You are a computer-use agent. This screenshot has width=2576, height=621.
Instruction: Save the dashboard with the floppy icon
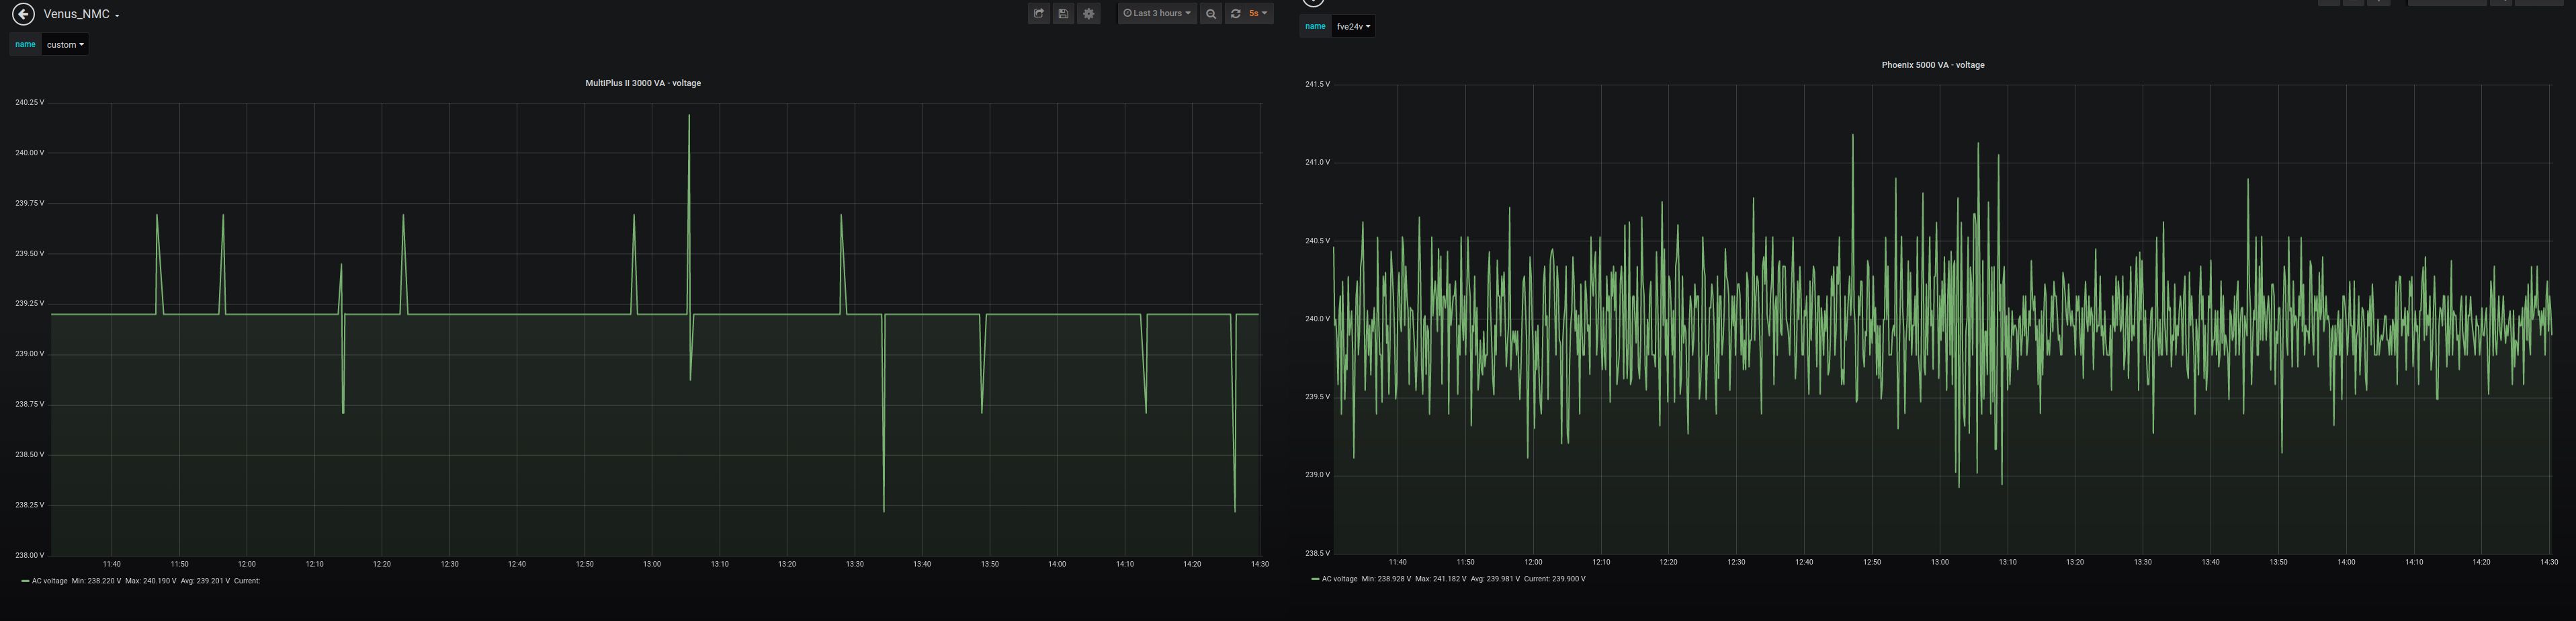click(x=1063, y=14)
